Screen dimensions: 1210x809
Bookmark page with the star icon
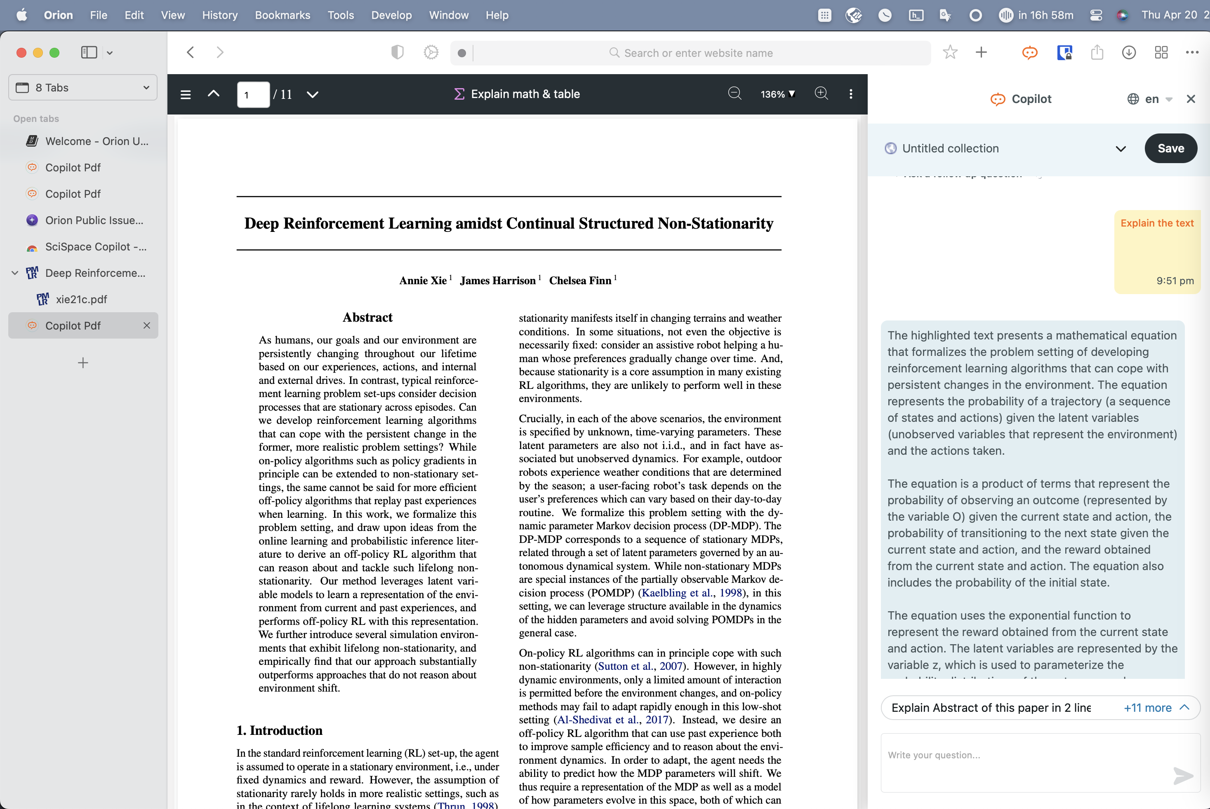(x=950, y=53)
